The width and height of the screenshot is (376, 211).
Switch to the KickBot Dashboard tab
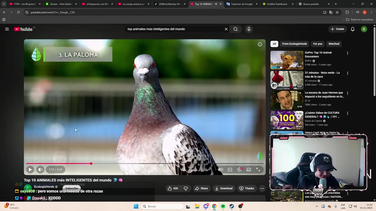[278, 4]
